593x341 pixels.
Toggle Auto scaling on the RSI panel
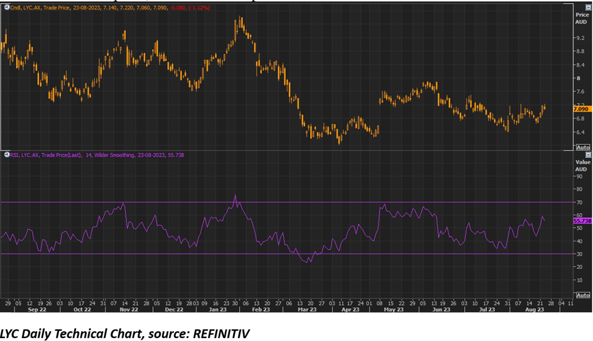tap(583, 295)
